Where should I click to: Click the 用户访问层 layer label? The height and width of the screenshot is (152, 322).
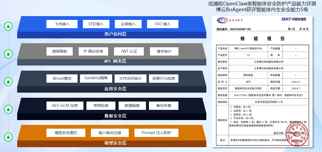pyautogui.click(x=115, y=34)
